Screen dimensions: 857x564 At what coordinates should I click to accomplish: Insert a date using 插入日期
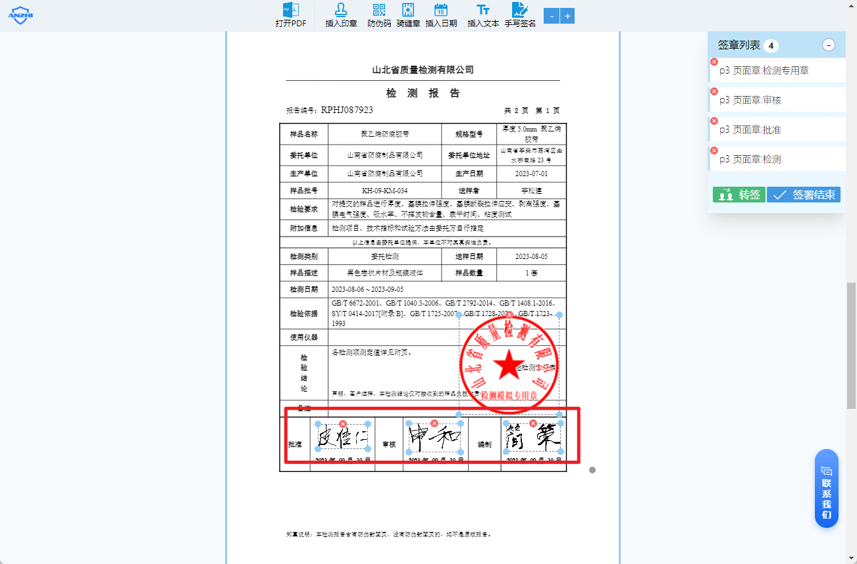point(442,15)
